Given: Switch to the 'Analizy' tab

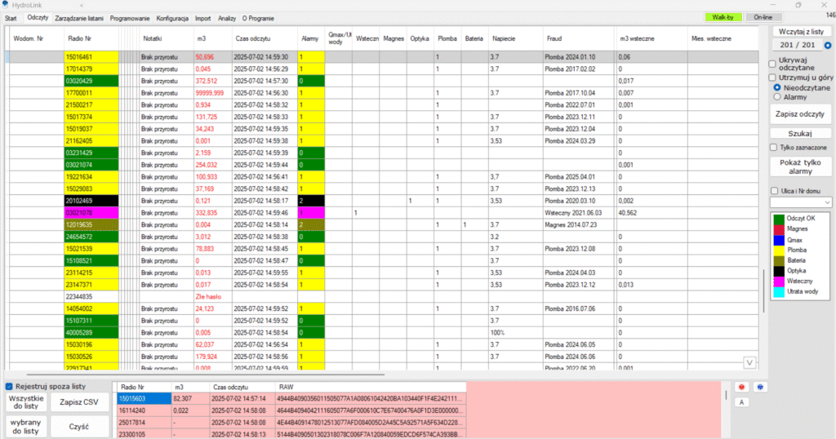Looking at the screenshot, I should 227,17.
